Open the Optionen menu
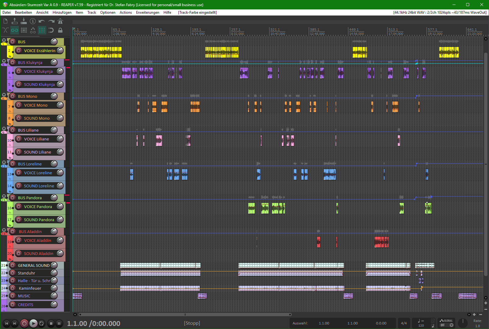489x329 pixels. (x=107, y=12)
